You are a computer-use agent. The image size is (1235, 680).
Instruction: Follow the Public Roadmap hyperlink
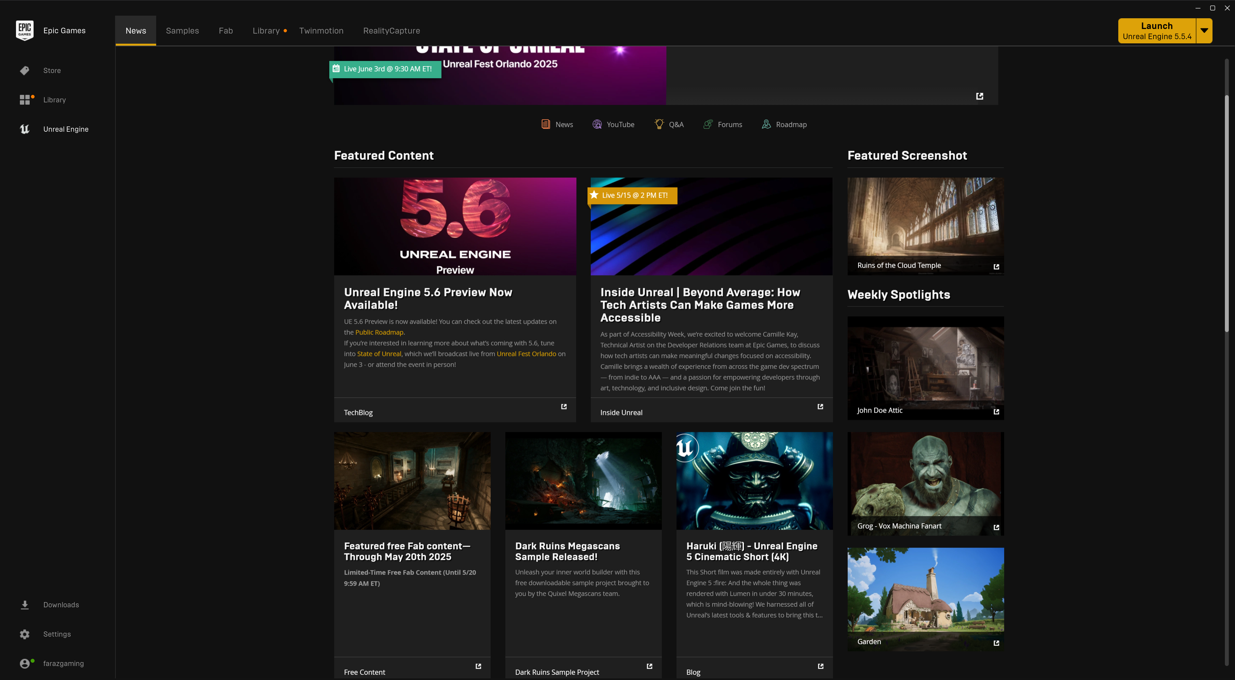(x=379, y=332)
